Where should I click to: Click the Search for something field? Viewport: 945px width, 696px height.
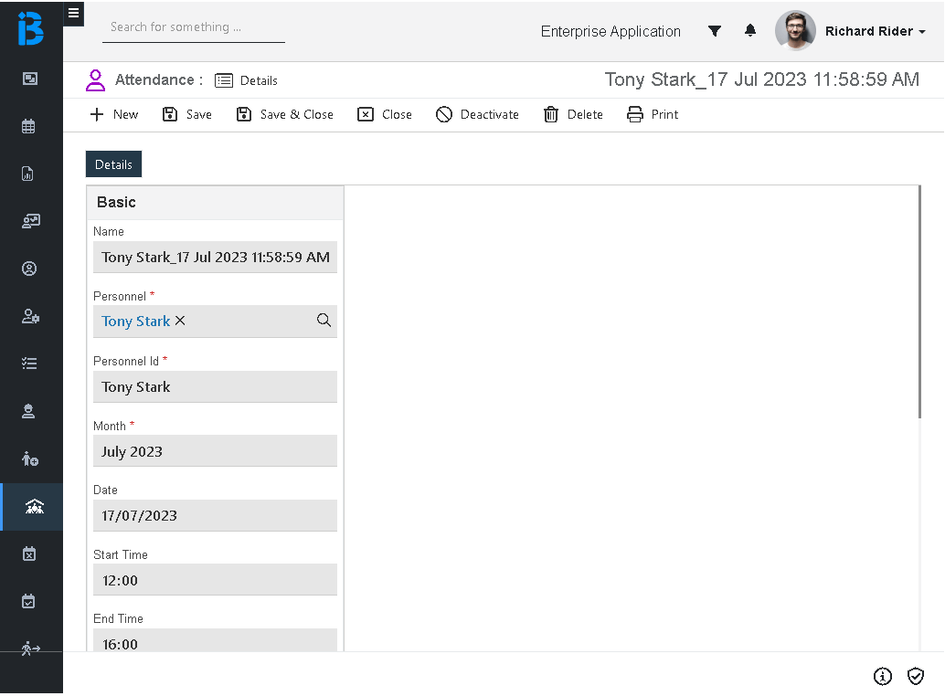pyautogui.click(x=194, y=27)
